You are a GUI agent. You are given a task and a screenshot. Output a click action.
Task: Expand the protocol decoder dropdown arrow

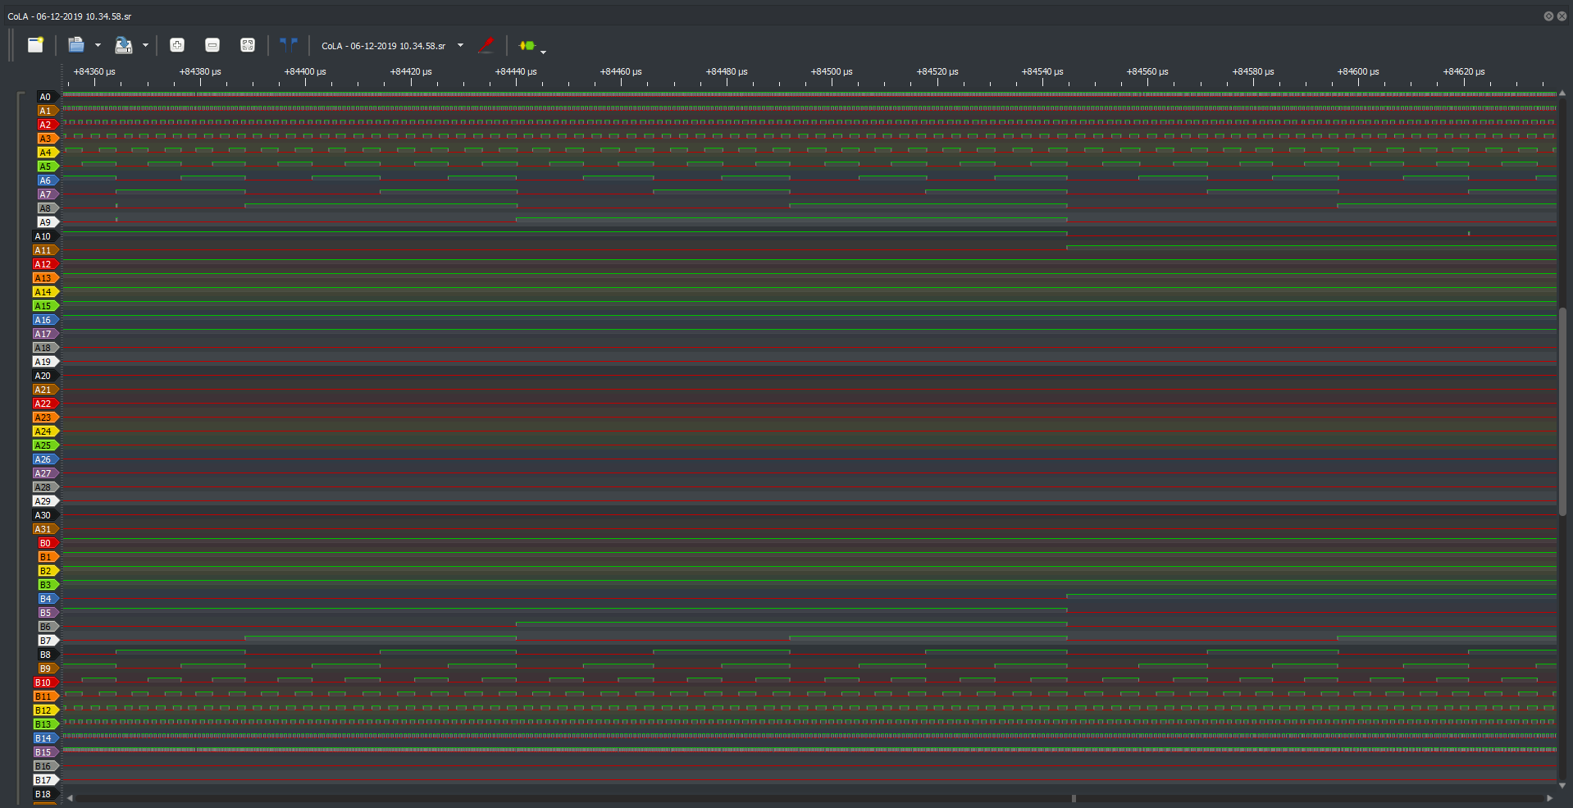pos(543,52)
